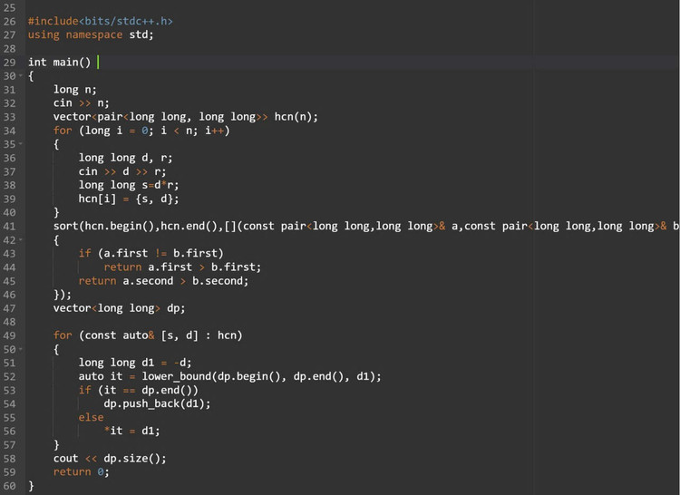Click line number 29 in the gutter
The width and height of the screenshot is (680, 495).
(9, 62)
